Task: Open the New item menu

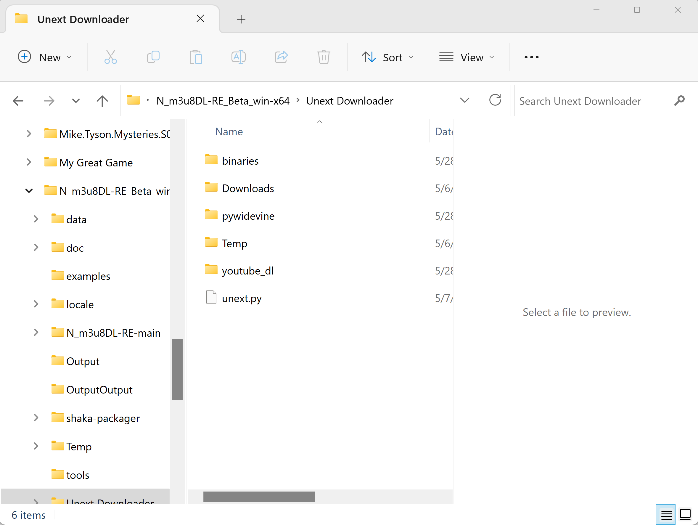Action: (x=45, y=57)
